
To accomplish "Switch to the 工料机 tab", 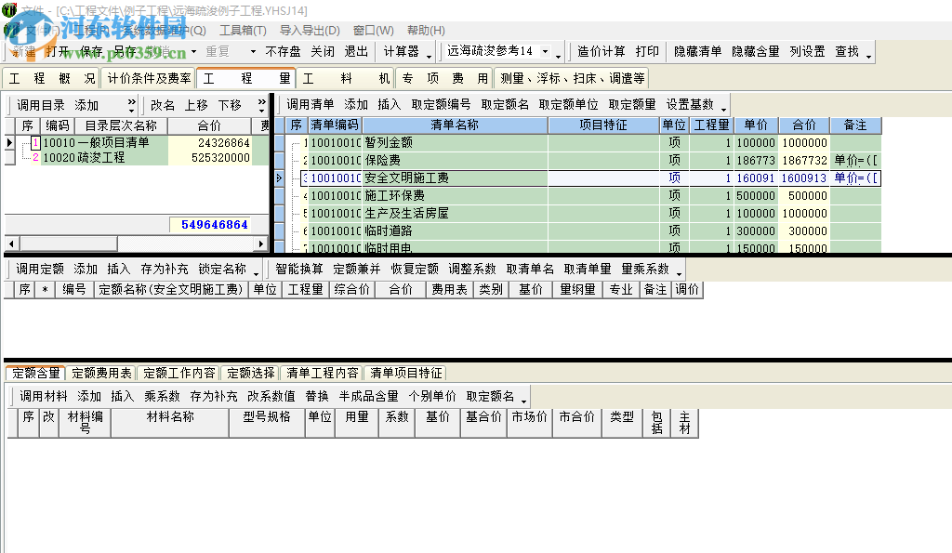I will pyautogui.click(x=346, y=78).
